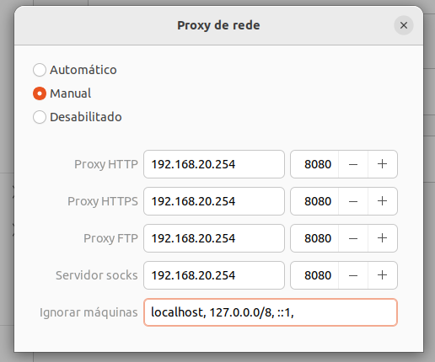This screenshot has width=435, height=362.
Task: Focus the Proxy FTP port value
Action: coord(314,238)
